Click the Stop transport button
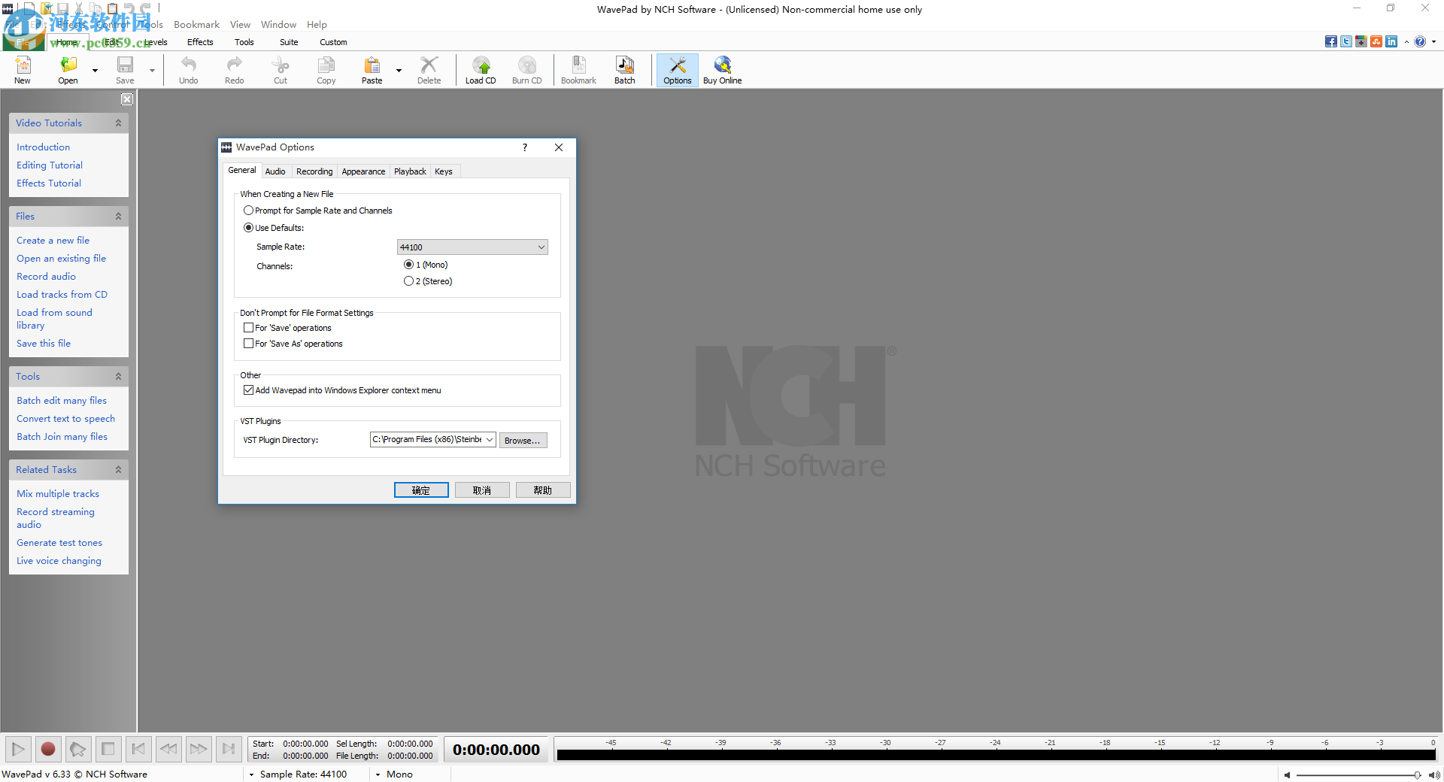Viewport: 1444px width, 782px height. tap(108, 749)
